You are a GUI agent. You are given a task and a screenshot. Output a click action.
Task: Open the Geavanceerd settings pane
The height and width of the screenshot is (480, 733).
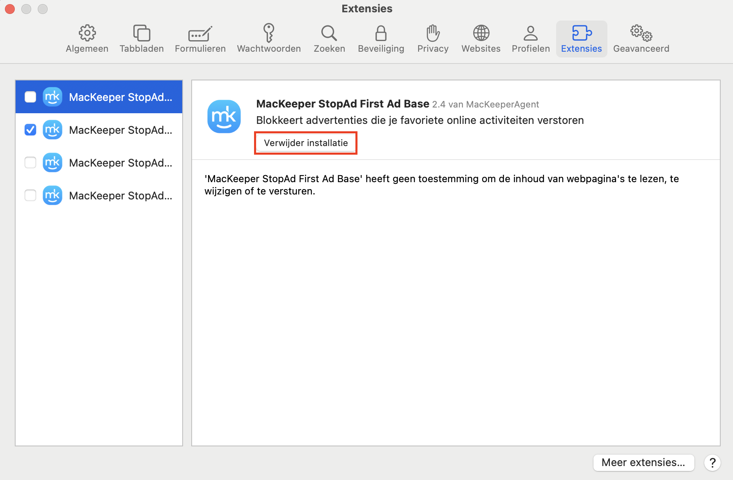coord(641,39)
